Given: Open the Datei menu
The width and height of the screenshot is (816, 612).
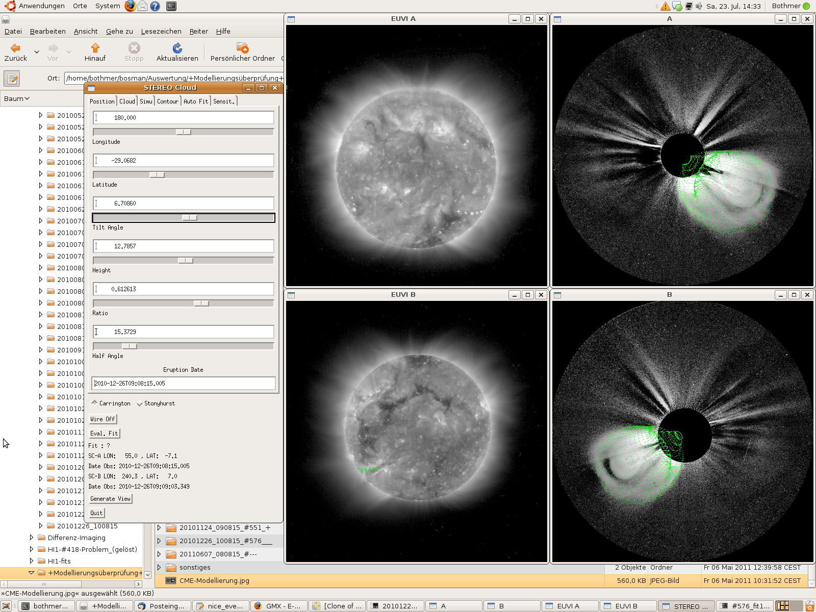Looking at the screenshot, I should pyautogui.click(x=13, y=31).
